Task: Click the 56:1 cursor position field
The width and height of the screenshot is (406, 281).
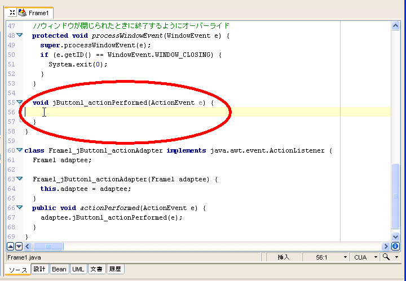Action: tap(321, 257)
